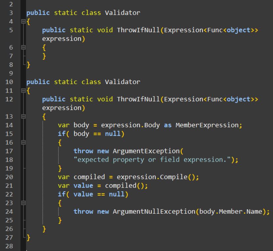
Task: Collapse the second Validator class at line 11
Action: point(23,90)
